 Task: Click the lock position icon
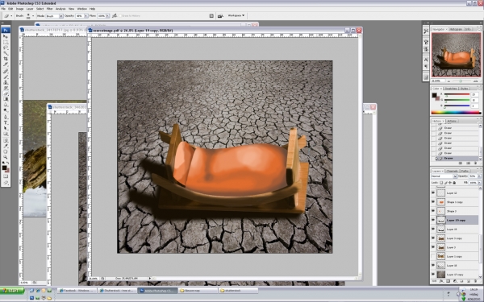point(450,183)
